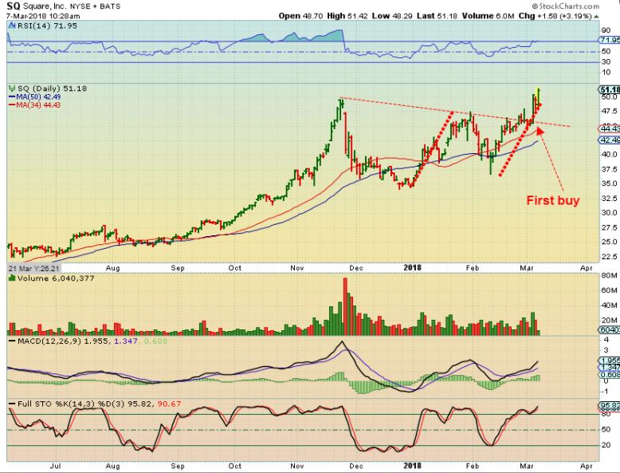
Task: Click the bold 51.18 last-price tag on the price axis
Action: click(610, 90)
